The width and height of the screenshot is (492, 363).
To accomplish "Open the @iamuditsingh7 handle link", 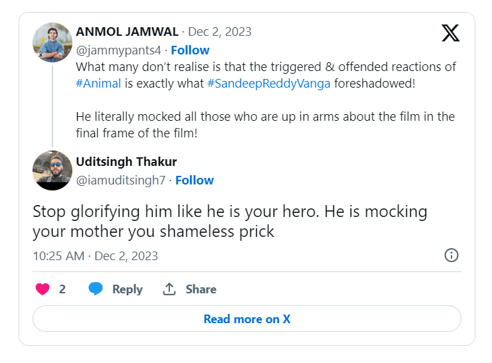I will click(120, 181).
